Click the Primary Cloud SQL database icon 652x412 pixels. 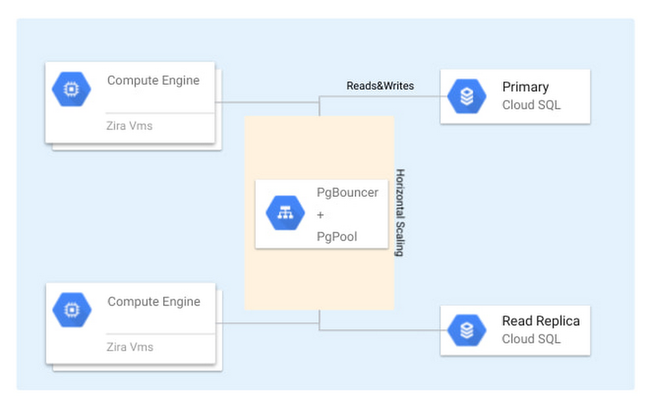467,96
